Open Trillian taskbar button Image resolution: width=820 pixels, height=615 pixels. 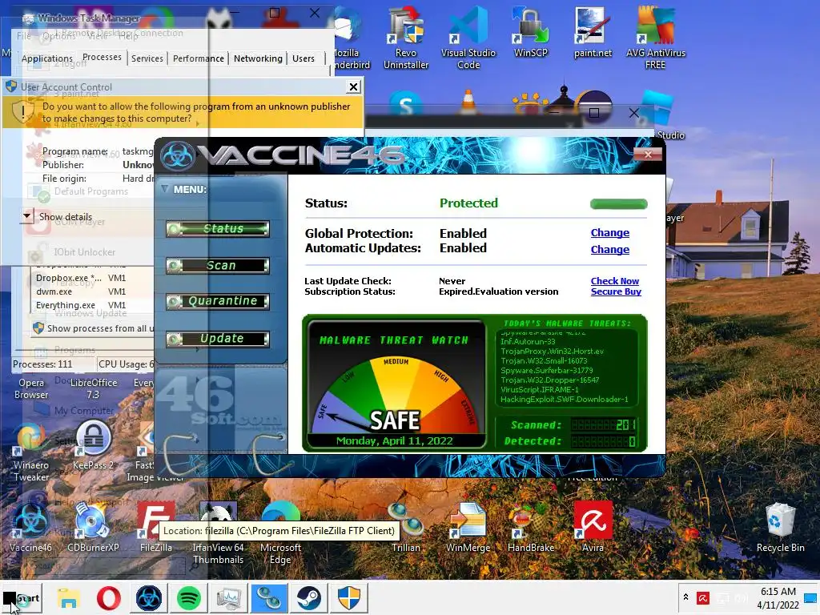(269, 597)
